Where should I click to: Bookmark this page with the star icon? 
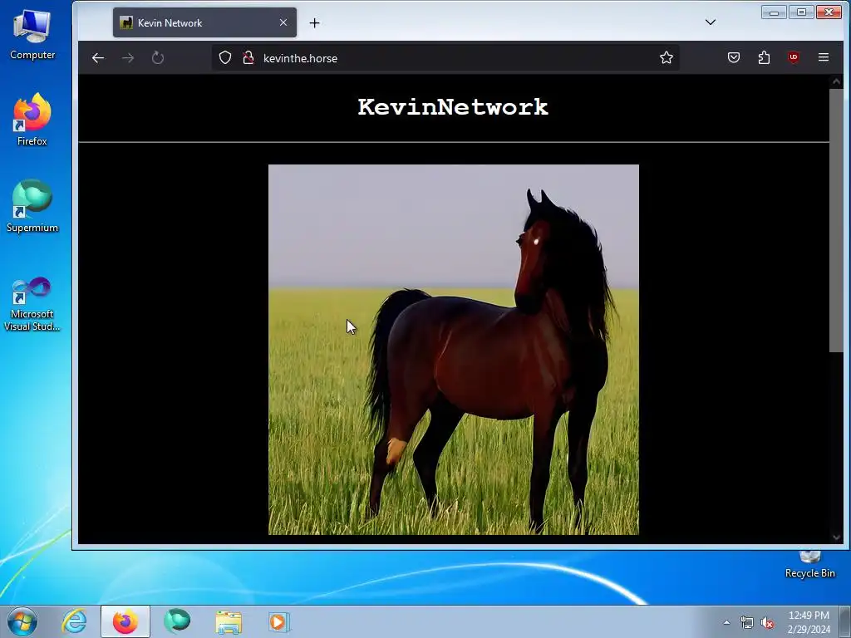(667, 58)
